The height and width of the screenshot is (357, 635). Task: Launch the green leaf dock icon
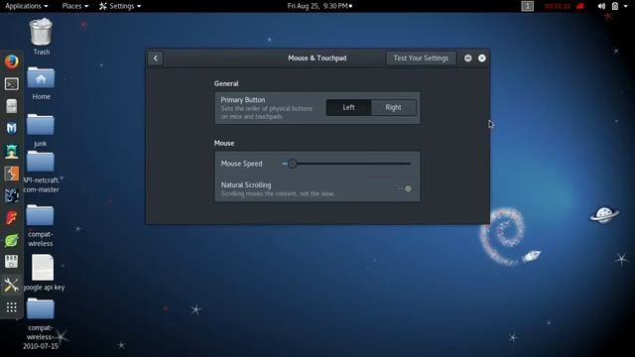click(x=12, y=240)
